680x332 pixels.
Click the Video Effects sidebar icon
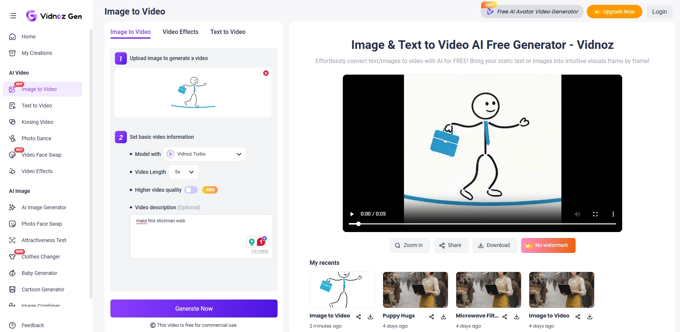(12, 171)
